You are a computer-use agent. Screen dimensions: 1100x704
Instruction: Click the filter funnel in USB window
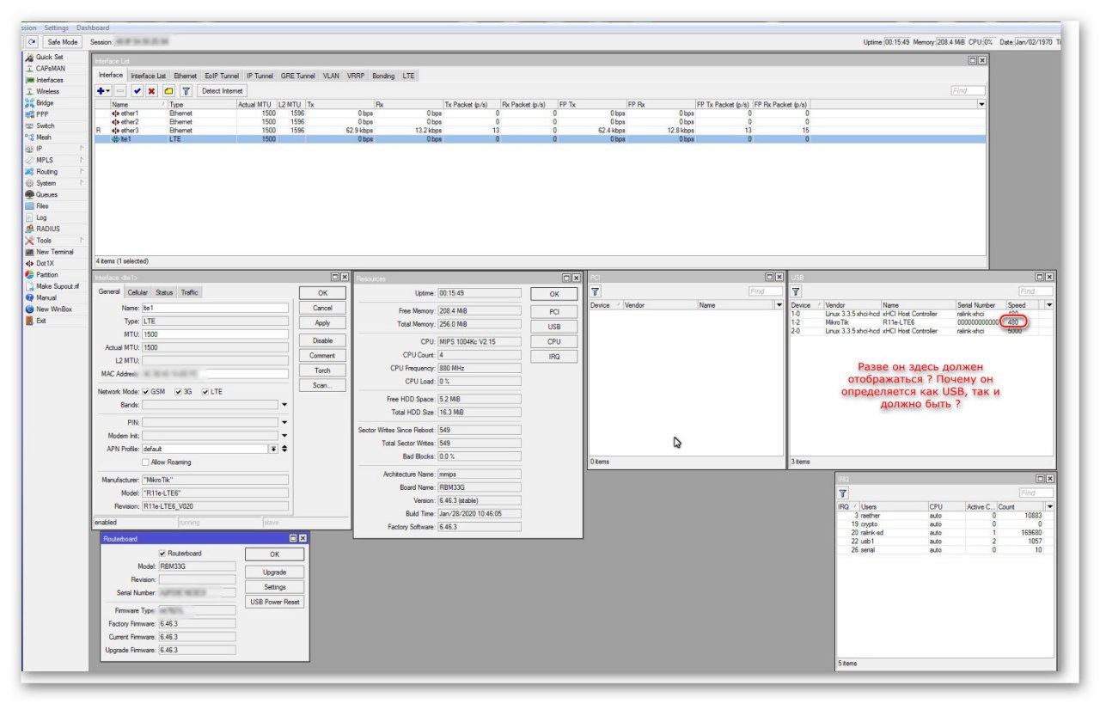click(796, 291)
